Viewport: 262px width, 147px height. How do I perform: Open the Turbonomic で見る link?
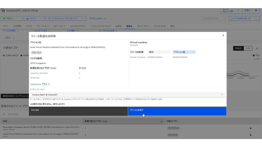pos(38,84)
